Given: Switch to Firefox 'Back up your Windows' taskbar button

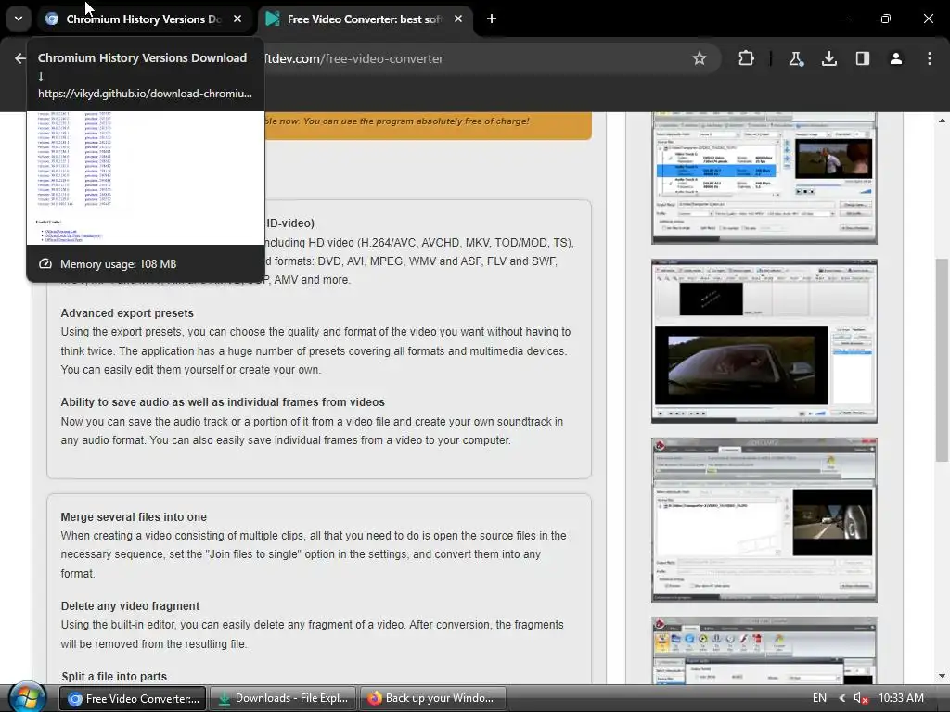Looking at the screenshot, I should click(432, 698).
